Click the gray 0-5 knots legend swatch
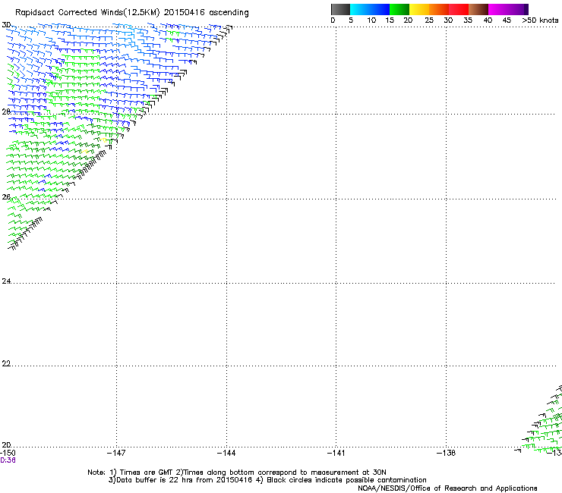This screenshot has width=562, height=493. click(340, 9)
